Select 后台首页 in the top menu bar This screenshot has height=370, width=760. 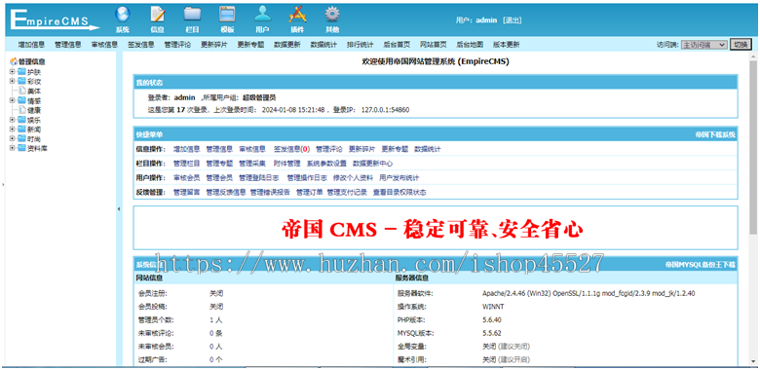pos(397,45)
